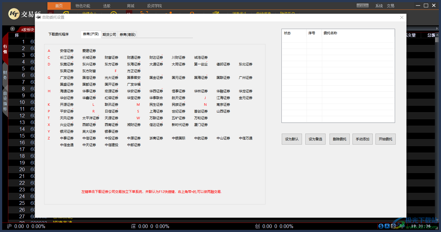
Task: Open the 系统 menu
Action: click(379, 6)
